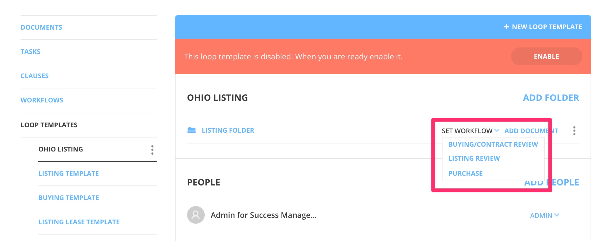Image resolution: width=610 pixels, height=241 pixels.
Task: Open the DOCUMENTS section in the sidebar
Action: click(42, 27)
